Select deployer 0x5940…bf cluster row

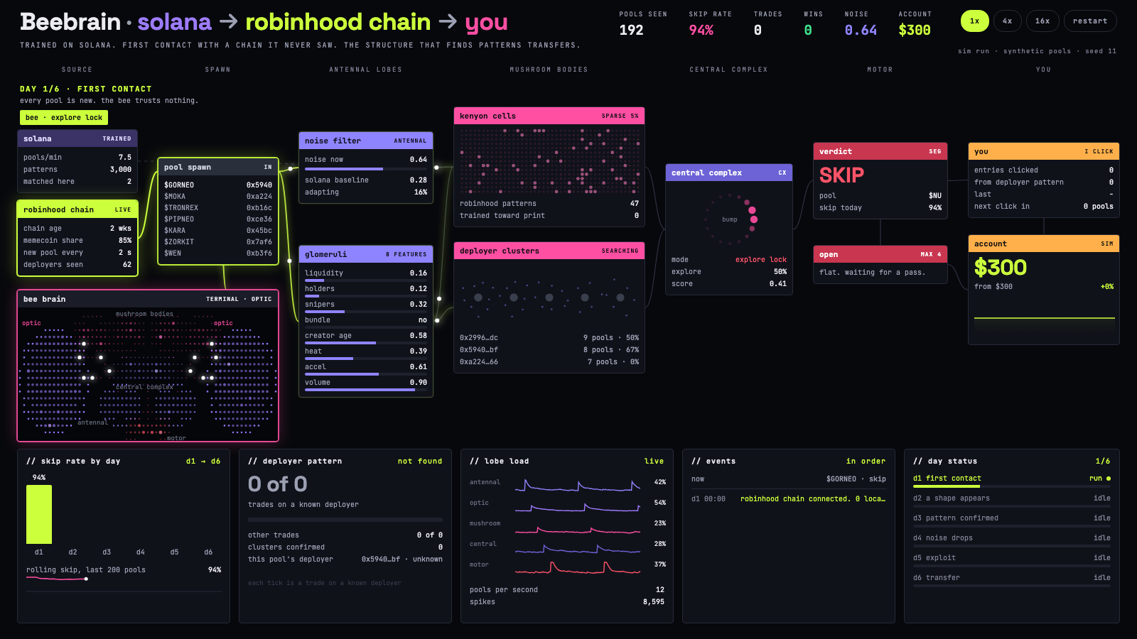549,349
